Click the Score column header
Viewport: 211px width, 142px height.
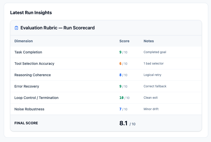[x=124, y=41]
